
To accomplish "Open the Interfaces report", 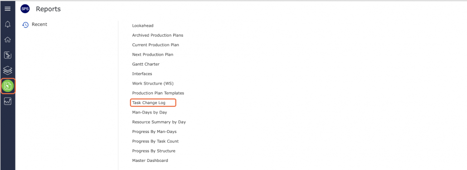I will tap(142, 74).
